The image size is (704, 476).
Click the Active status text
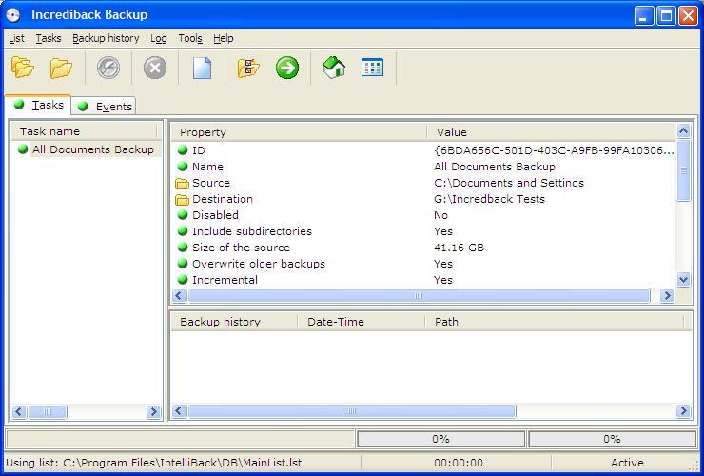pyautogui.click(x=627, y=463)
